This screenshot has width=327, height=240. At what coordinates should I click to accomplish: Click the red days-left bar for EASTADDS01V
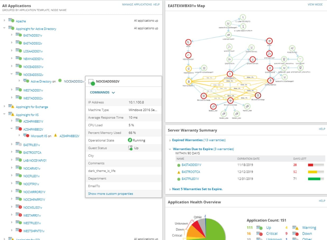point(311,165)
